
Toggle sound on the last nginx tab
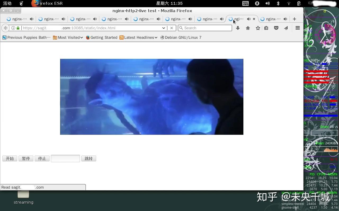point(285,19)
